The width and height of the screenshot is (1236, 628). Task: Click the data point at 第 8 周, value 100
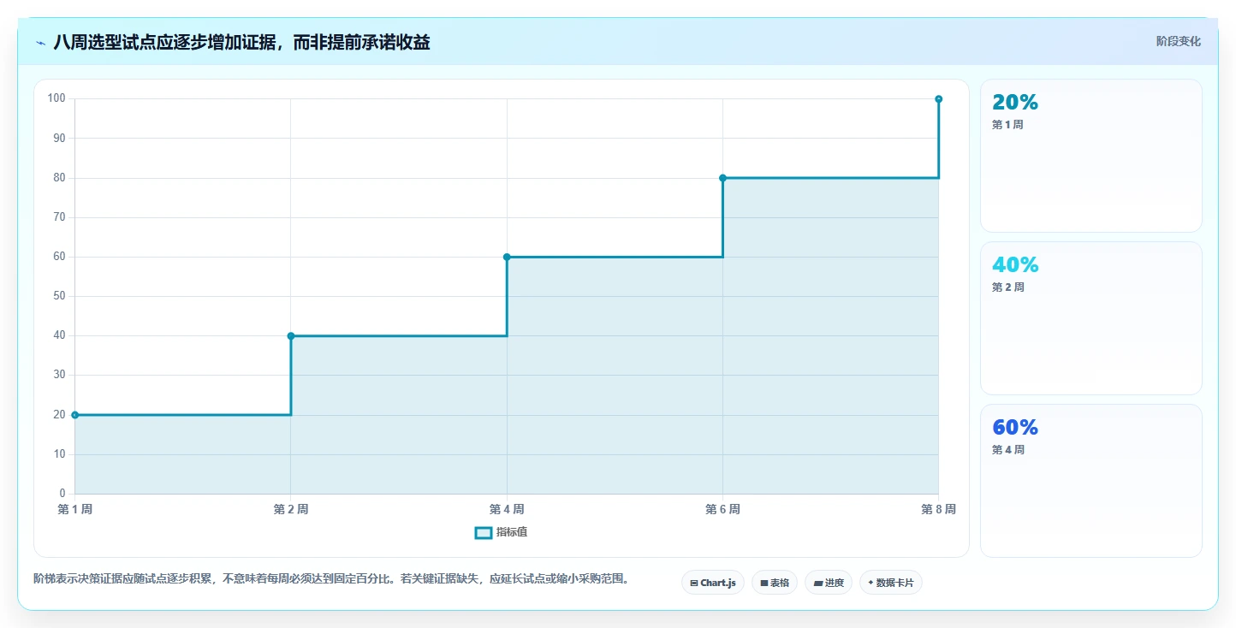click(x=939, y=99)
